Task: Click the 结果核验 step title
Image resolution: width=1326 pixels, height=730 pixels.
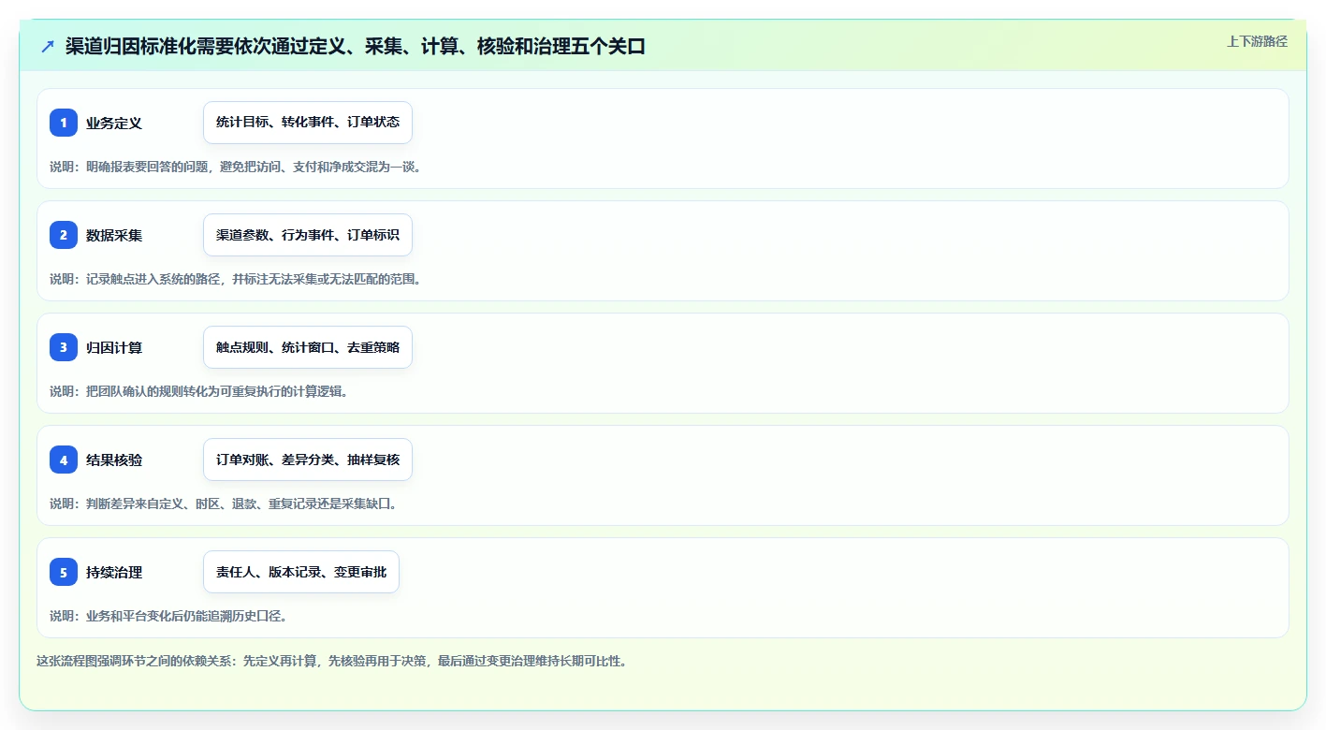Action: pyautogui.click(x=114, y=460)
